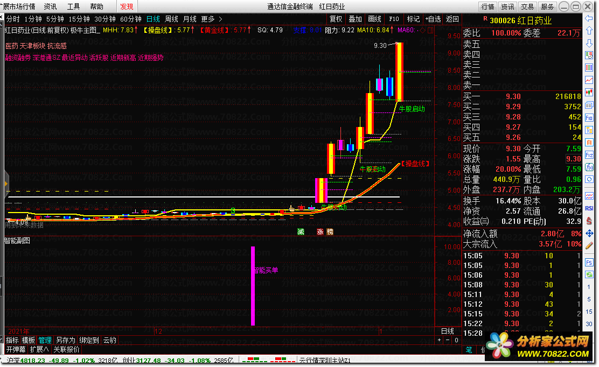Viewport: 599px width, 367px height.
Task: Select the pencil drawing tool icon
Action: tap(589, 245)
